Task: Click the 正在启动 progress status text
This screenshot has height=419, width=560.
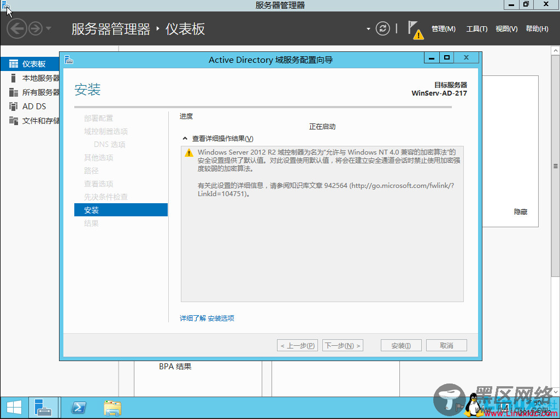Action: (x=322, y=127)
